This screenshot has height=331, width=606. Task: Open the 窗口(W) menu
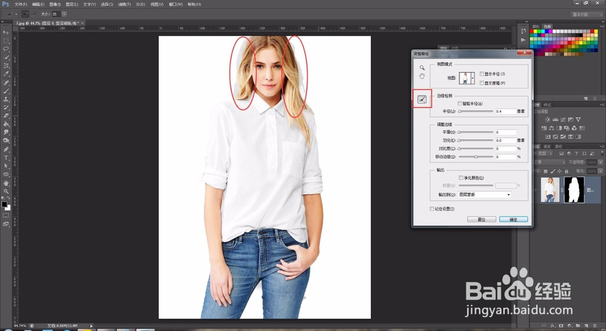coord(176,4)
